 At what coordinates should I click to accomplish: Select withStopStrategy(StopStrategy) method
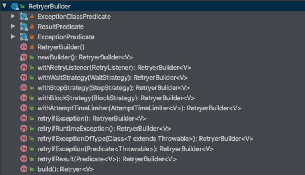tap(114, 88)
